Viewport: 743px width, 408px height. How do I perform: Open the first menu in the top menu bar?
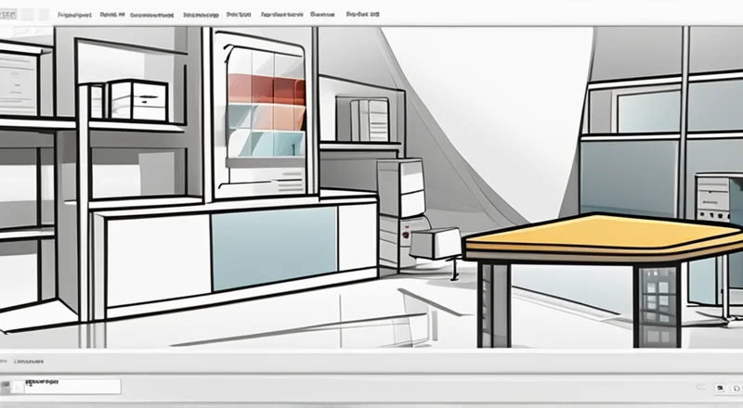click(74, 16)
